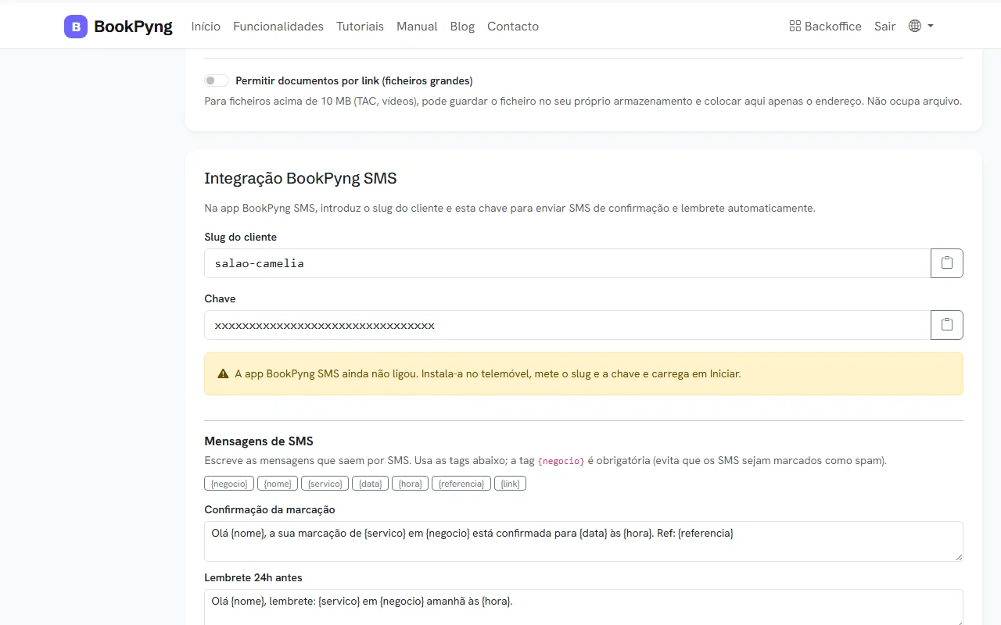
Task: Open the Manual menu item
Action: tap(417, 27)
